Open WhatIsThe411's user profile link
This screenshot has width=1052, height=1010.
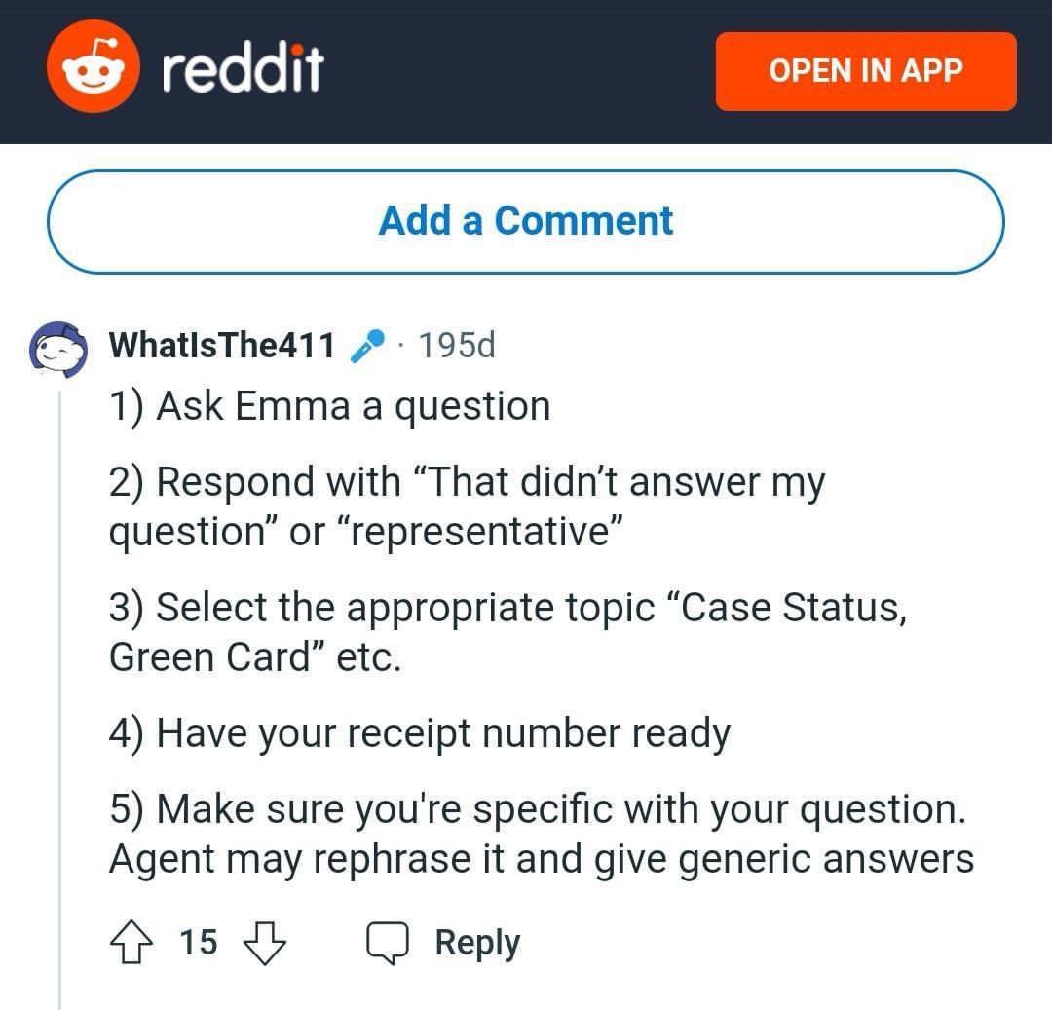pyautogui.click(x=222, y=346)
